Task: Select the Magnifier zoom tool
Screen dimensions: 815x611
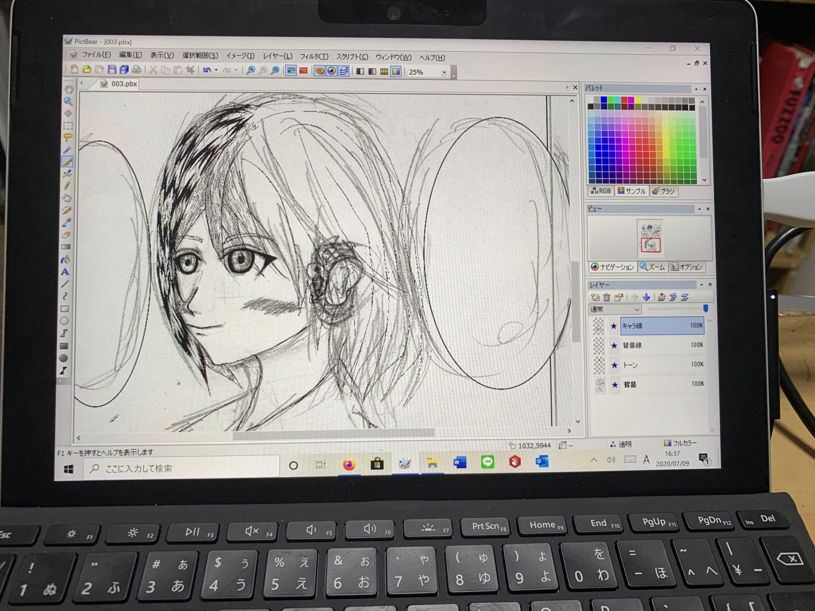Action: click(68, 101)
